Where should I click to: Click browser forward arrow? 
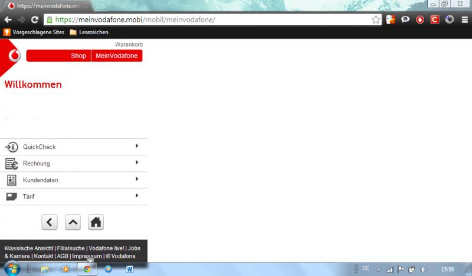click(x=21, y=20)
